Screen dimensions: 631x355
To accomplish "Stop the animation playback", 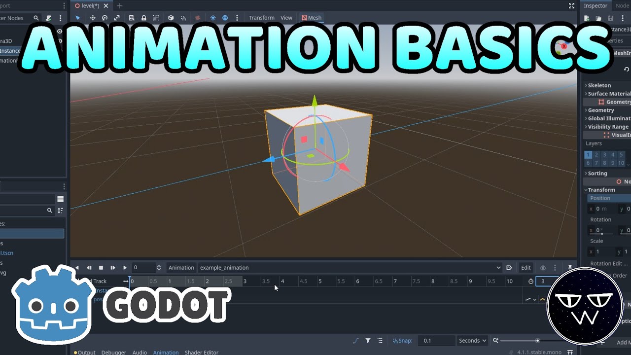I will coord(101,268).
